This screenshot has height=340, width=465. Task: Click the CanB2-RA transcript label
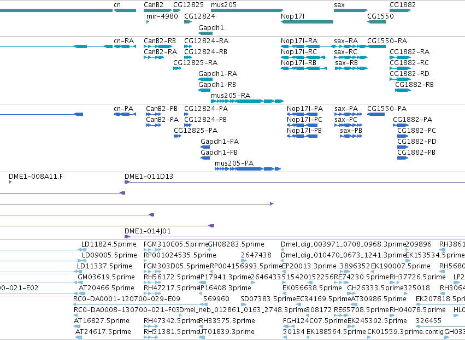tap(160, 51)
